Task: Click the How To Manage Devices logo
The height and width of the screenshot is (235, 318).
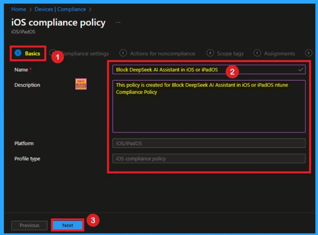Action: tap(81, 84)
